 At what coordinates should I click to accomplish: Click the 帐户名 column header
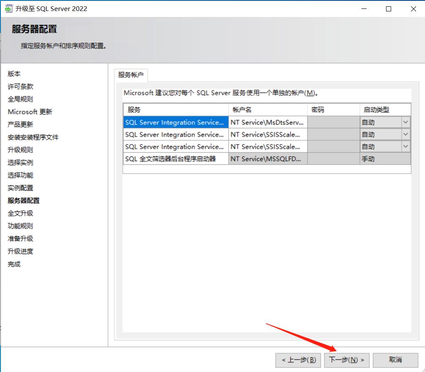tap(268, 109)
